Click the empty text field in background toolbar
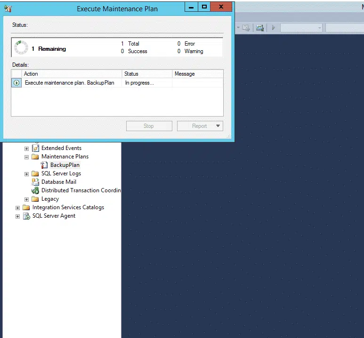The image size is (364, 338). (345, 28)
